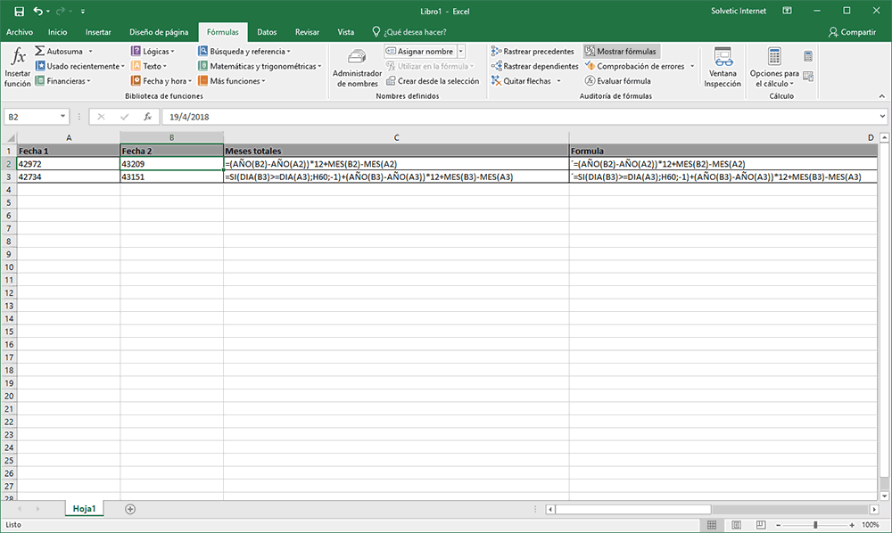Click zoom slider handle
Image resolution: width=892 pixels, height=533 pixels.
(x=815, y=524)
